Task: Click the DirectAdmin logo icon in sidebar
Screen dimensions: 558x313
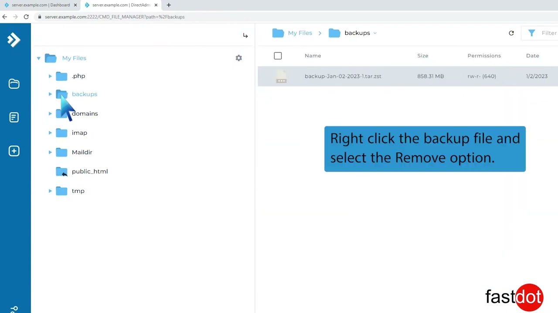Action: pos(14,40)
